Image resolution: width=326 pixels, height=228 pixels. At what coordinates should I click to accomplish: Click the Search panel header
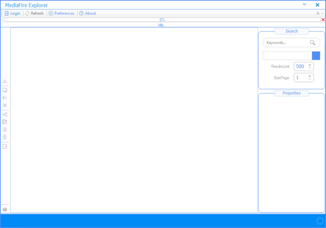click(x=292, y=31)
